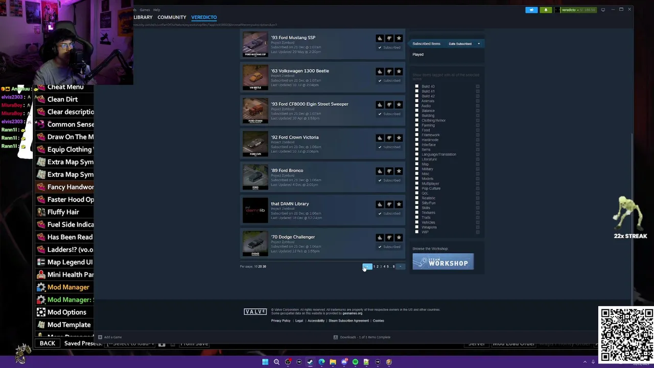
Task: Open the Privacy Policy link
Action: point(281,321)
